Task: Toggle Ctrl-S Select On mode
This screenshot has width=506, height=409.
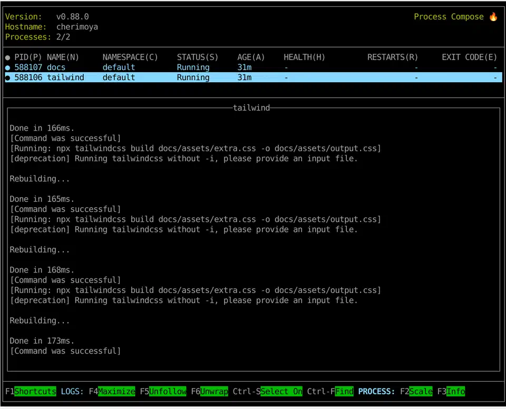Action: (281, 391)
